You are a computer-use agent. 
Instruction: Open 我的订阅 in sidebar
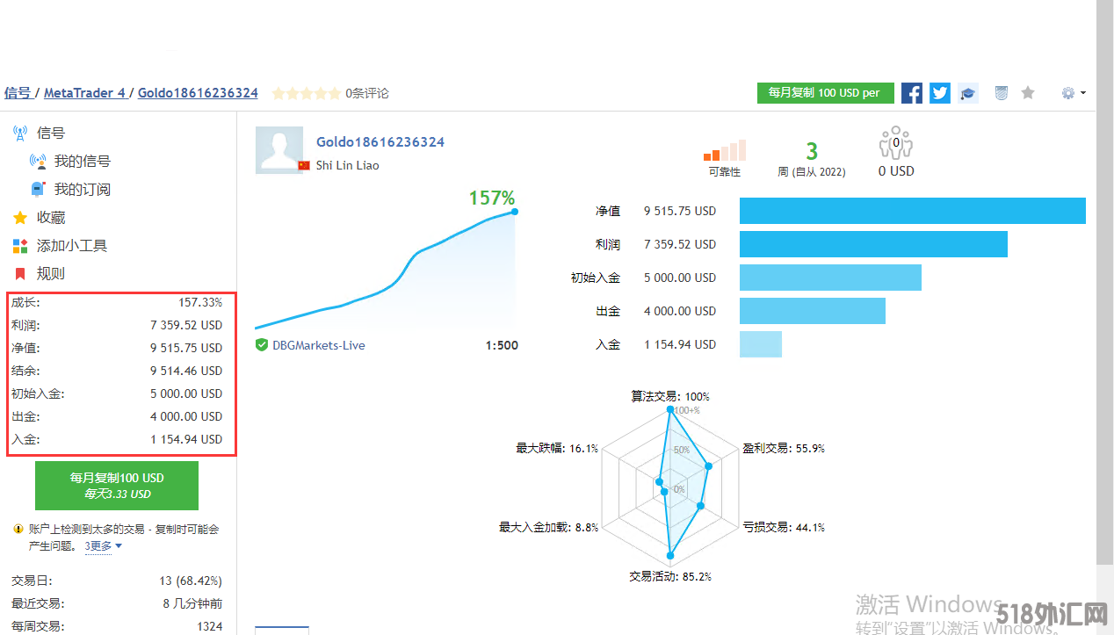82,190
